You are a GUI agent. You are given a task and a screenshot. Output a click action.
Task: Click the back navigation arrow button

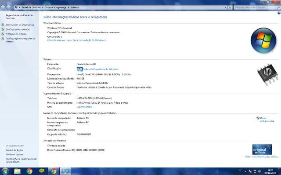coord(3,7)
